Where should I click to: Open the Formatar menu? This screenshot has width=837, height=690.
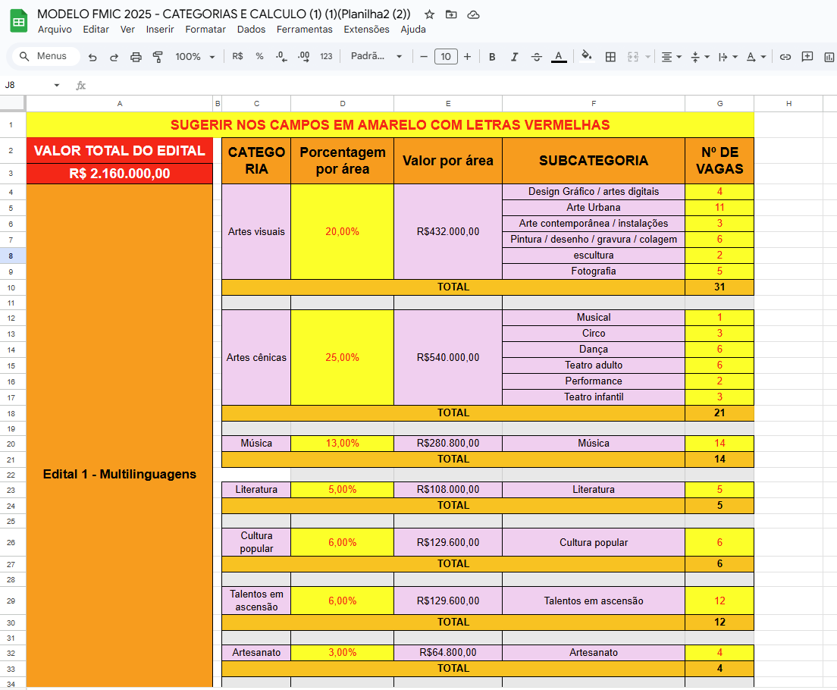[205, 30]
